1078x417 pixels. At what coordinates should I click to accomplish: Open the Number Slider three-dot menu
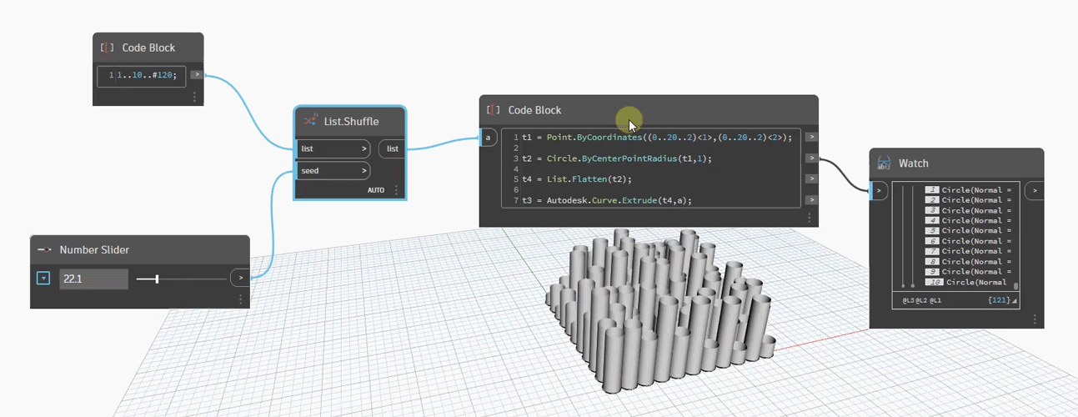(x=240, y=299)
